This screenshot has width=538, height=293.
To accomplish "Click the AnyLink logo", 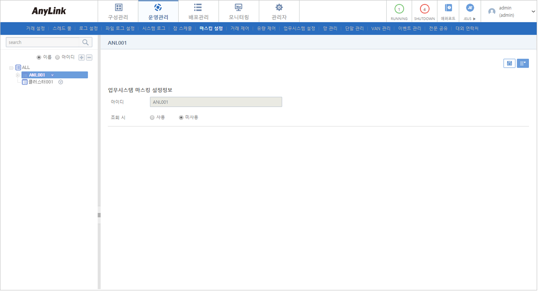I will pos(49,11).
